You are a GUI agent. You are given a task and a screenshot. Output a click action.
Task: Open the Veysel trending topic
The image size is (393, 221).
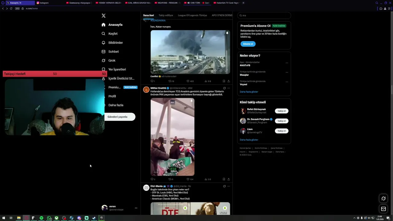pos(243,84)
